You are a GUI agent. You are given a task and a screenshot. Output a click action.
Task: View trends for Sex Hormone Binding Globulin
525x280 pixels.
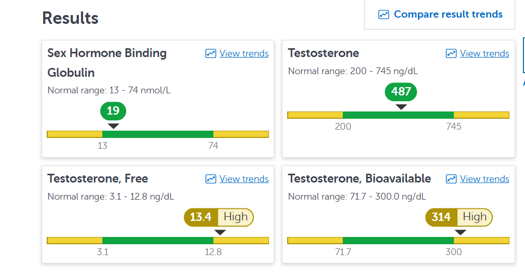pyautogui.click(x=244, y=53)
